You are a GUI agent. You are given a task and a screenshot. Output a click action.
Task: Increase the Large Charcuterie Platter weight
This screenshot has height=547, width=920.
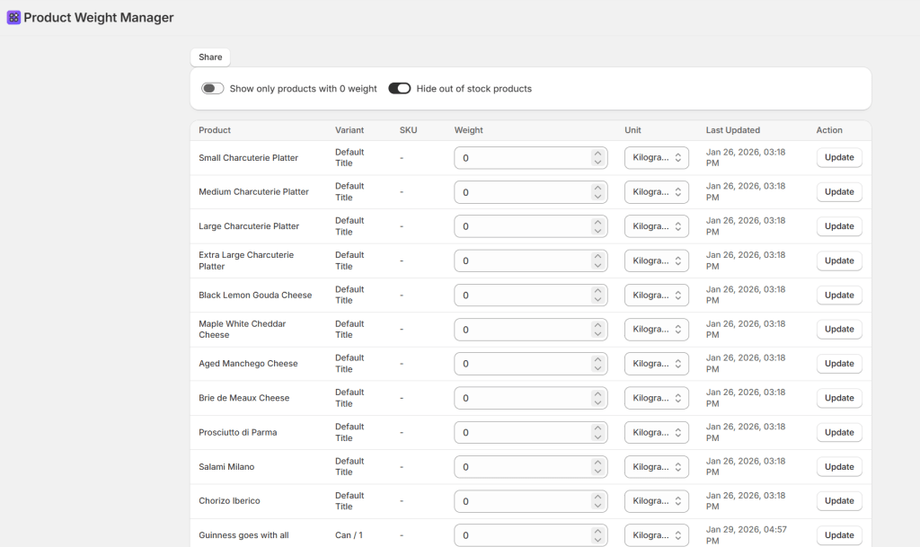tap(597, 222)
